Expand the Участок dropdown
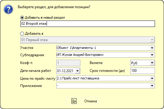164x109 pixels. [x=152, y=48]
